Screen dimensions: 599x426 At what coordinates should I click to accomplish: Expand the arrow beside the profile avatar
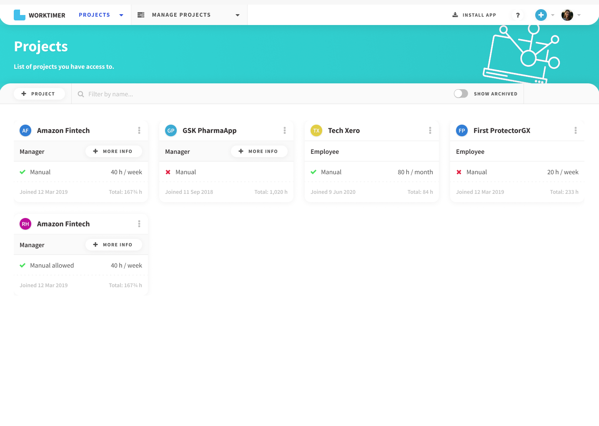click(x=579, y=15)
